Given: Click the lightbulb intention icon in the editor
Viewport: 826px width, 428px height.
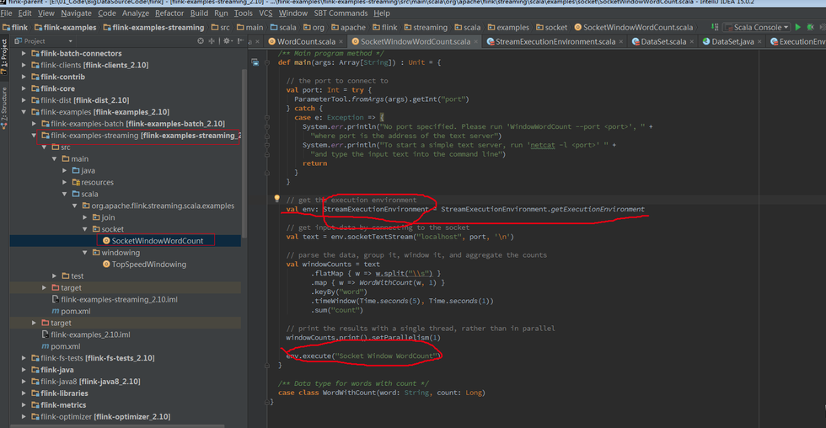Looking at the screenshot, I should 277,199.
